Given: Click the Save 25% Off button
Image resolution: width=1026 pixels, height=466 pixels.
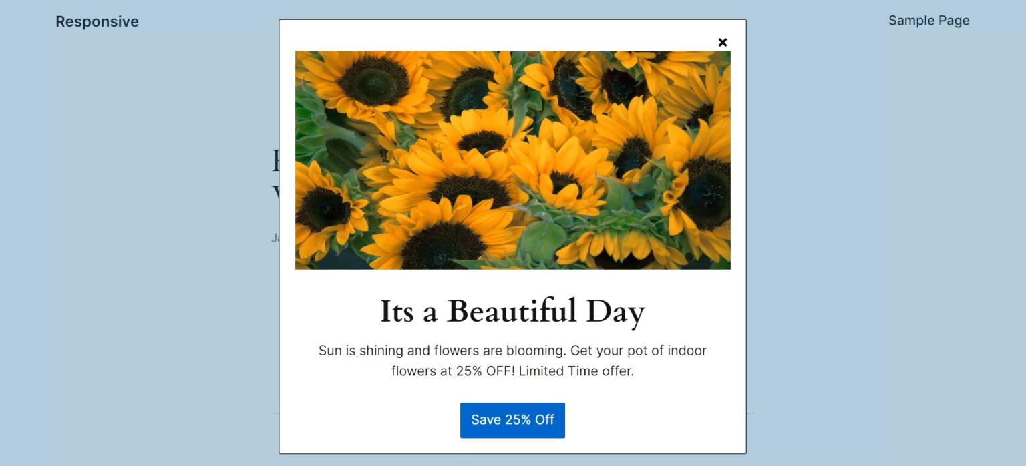Looking at the screenshot, I should [x=512, y=420].
